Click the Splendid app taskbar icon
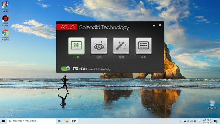The height and width of the screenshot is (124, 220). click(x=74, y=121)
